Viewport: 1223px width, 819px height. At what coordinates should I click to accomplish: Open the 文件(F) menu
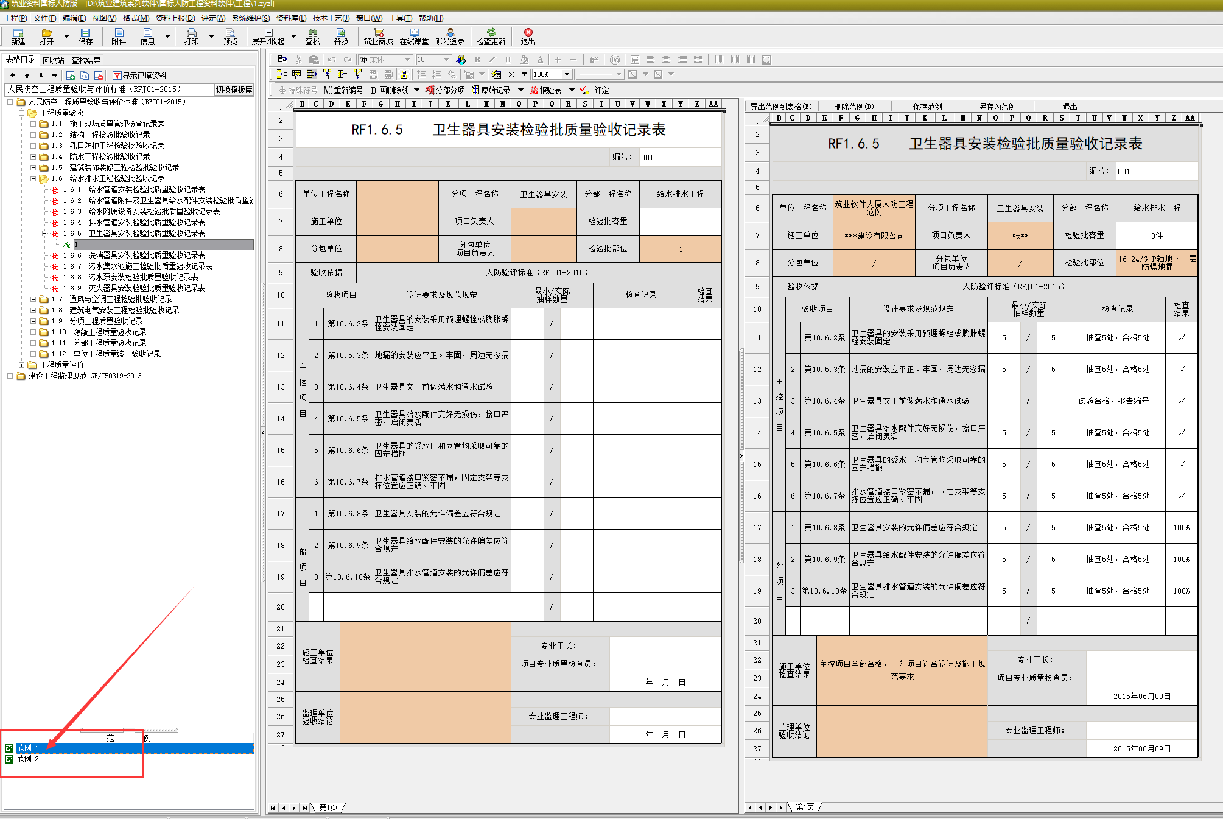[44, 18]
